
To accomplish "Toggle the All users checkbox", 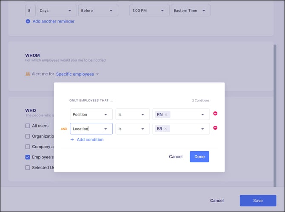I will [x=28, y=126].
